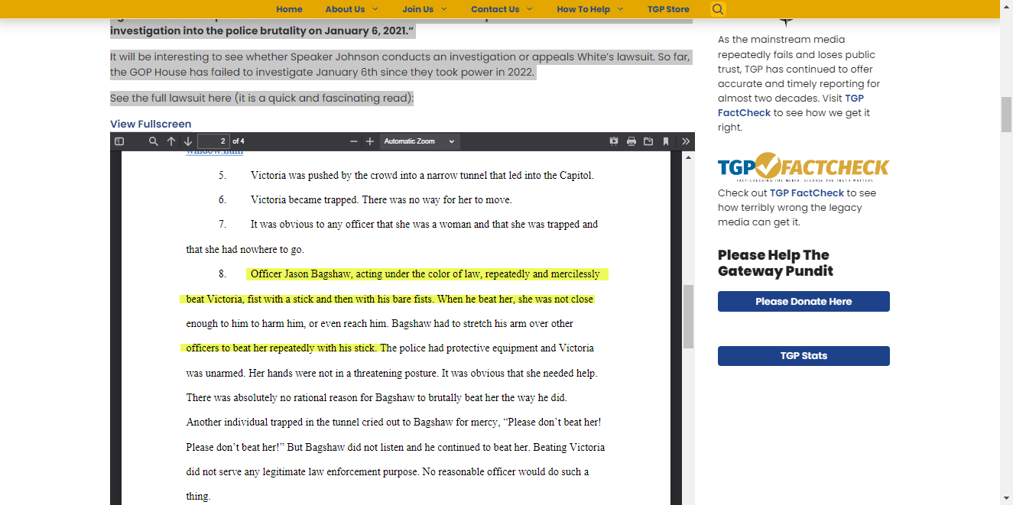
Task: Click the page scrollbar up arrow
Action: (1007, 6)
